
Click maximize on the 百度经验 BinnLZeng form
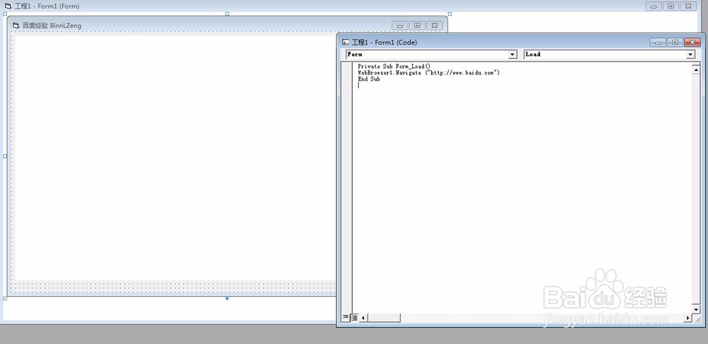click(x=417, y=25)
